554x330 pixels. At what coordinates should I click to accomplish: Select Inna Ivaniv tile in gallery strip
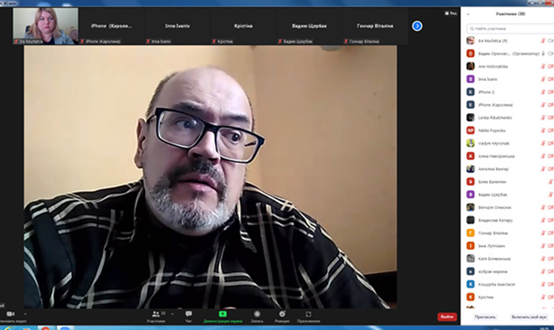coord(177,26)
